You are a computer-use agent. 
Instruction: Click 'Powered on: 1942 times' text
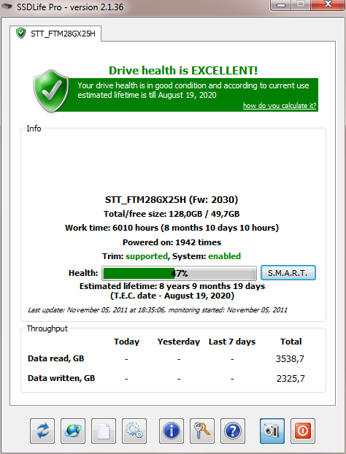(x=172, y=242)
